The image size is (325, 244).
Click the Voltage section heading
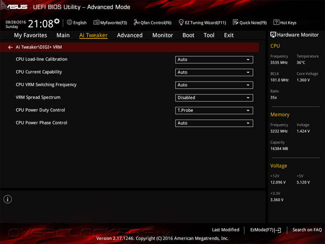click(x=279, y=166)
